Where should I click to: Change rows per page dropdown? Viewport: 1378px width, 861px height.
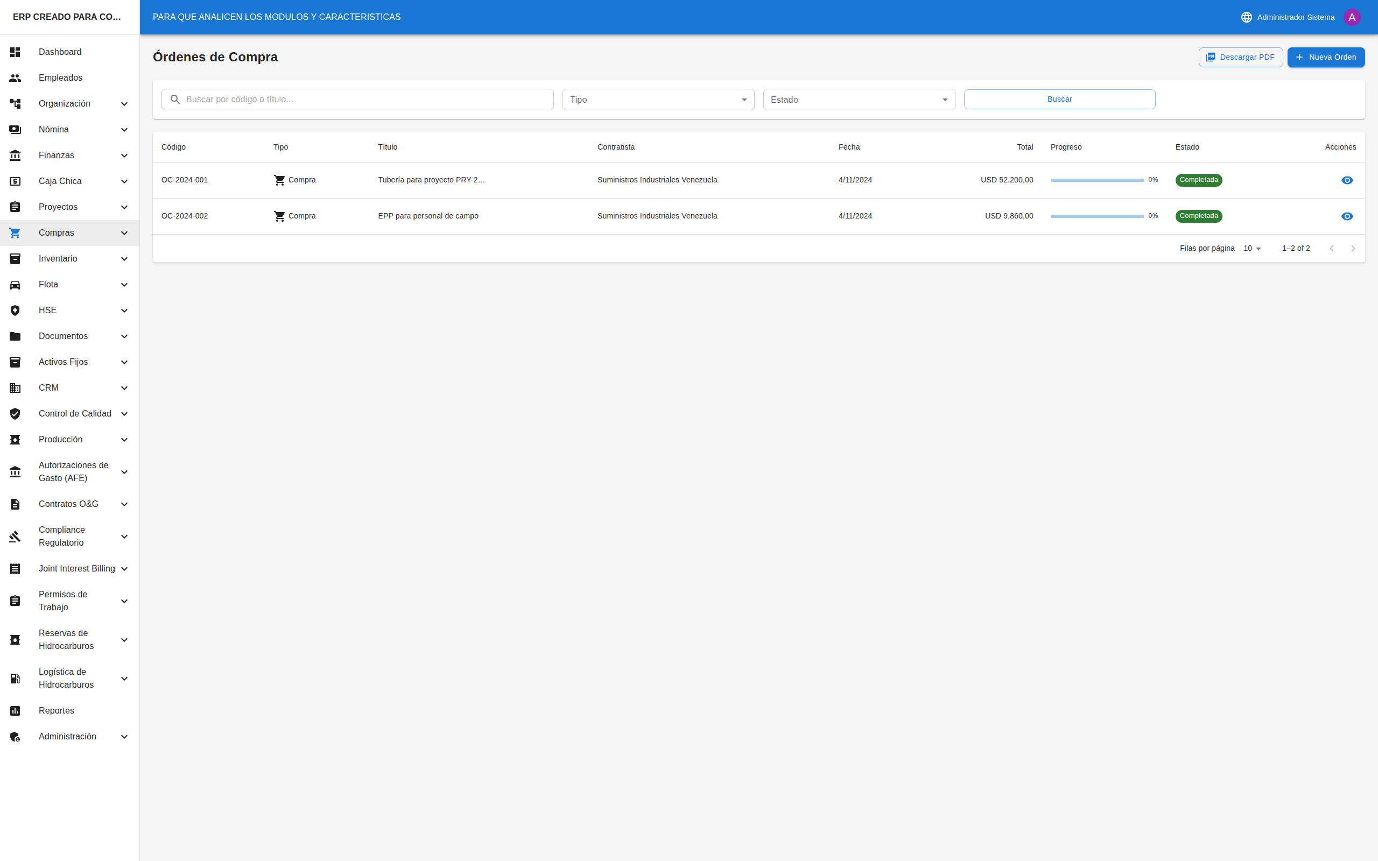[x=1252, y=248]
